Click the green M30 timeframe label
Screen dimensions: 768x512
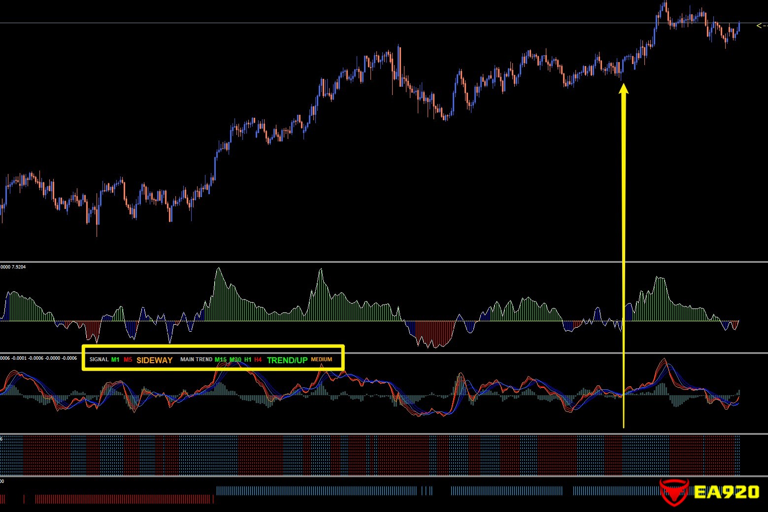[235, 360]
